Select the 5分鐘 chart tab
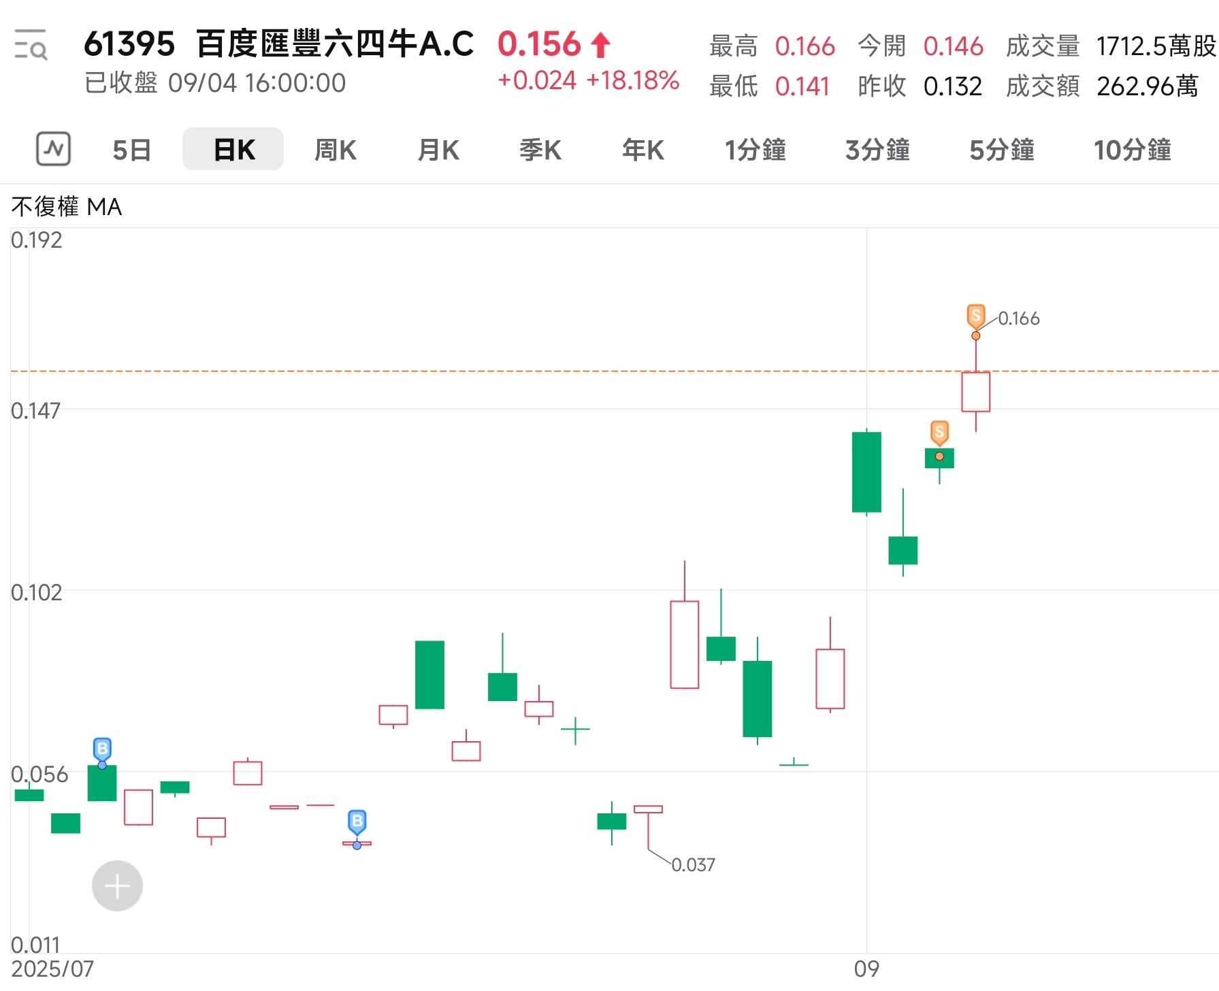This screenshot has width=1219, height=991. point(1002,150)
